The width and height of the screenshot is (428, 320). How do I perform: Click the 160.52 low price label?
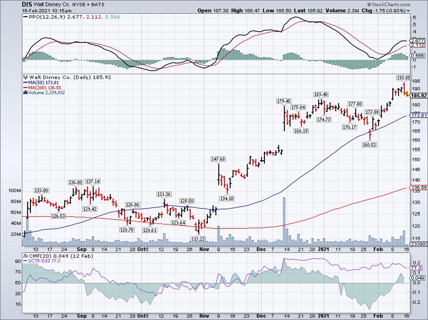369,145
